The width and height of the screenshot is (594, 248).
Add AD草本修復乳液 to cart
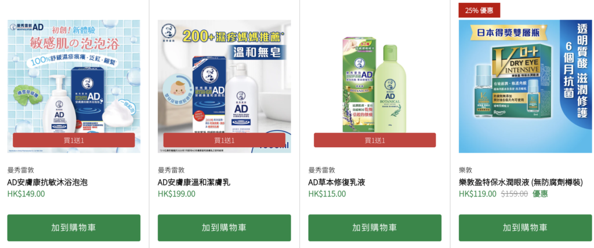[375, 228]
